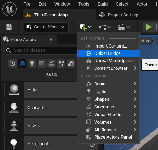Click the Actor sphere thumbnail

[14, 90]
